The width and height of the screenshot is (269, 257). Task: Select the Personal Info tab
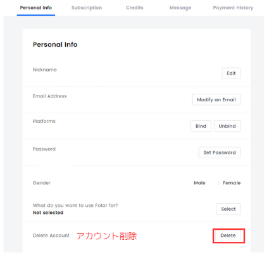36,8
